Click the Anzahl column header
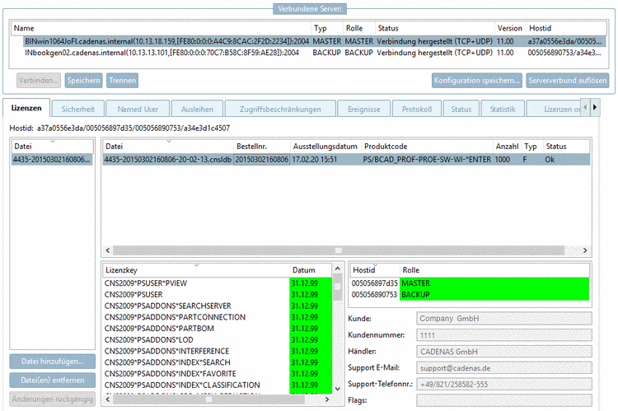 pos(507,146)
